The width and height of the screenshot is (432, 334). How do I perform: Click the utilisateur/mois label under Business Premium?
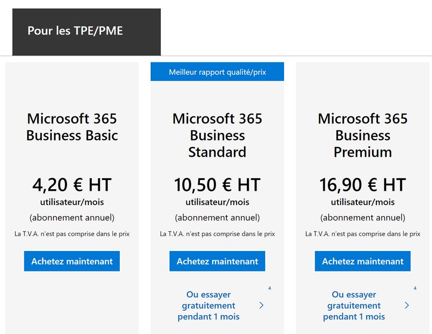[x=362, y=203]
